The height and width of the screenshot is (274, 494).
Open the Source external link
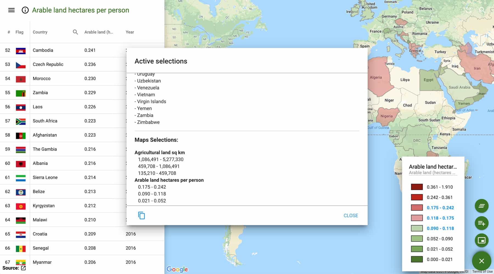tap(23, 268)
